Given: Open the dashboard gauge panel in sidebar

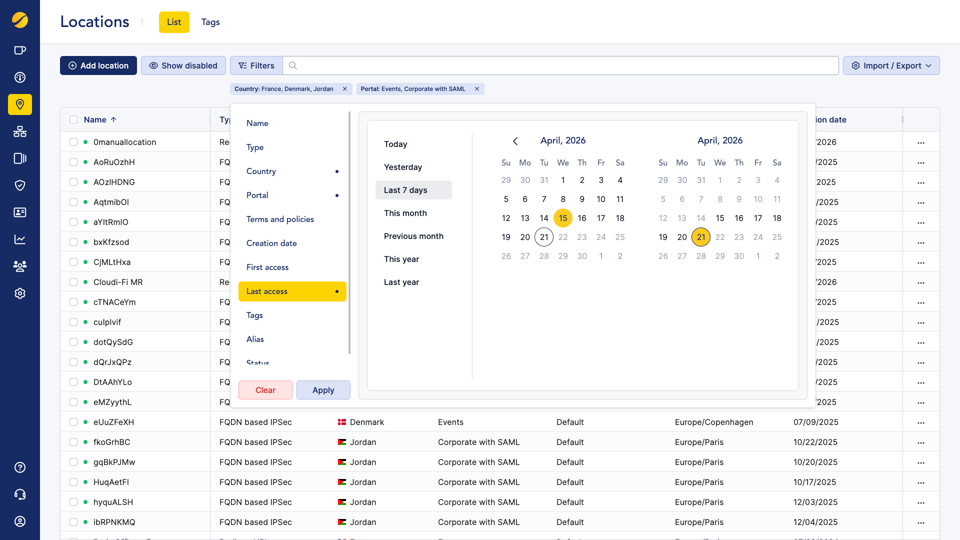Looking at the screenshot, I should [20, 77].
